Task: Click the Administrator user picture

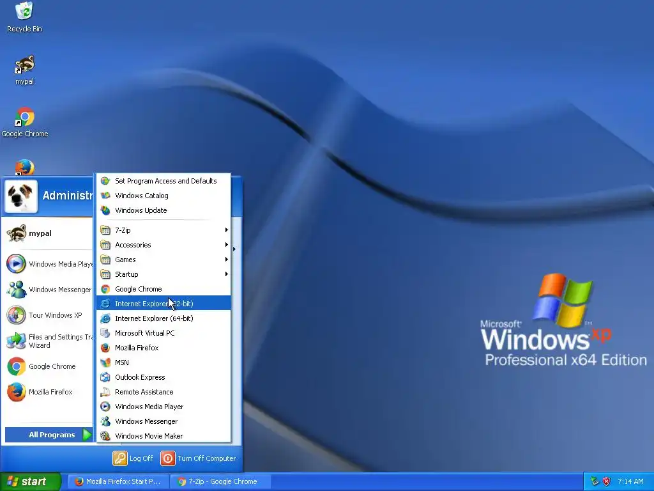Action: pos(21,196)
